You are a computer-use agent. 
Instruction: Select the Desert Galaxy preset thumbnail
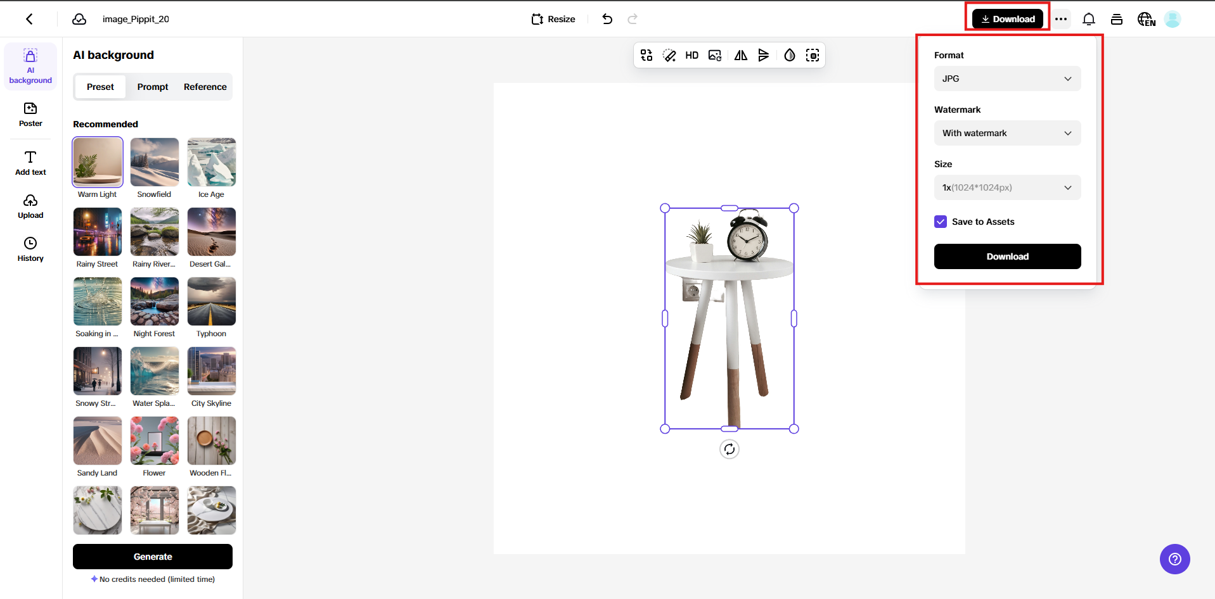point(212,232)
